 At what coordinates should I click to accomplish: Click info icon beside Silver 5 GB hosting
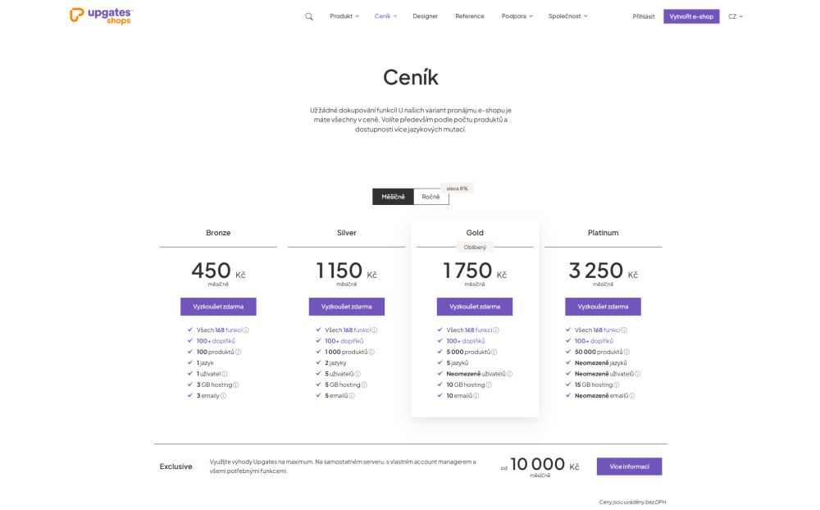[x=364, y=385]
